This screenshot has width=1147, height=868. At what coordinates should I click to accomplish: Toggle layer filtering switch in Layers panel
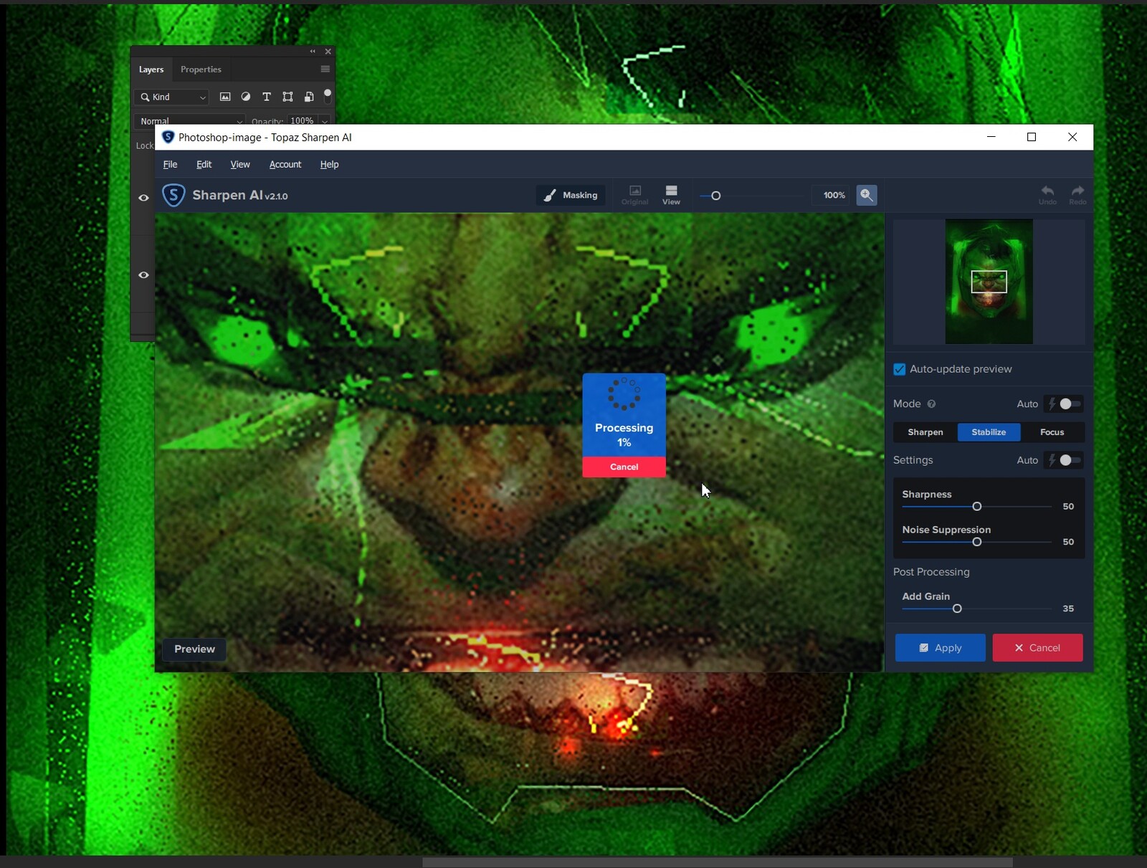click(x=328, y=96)
